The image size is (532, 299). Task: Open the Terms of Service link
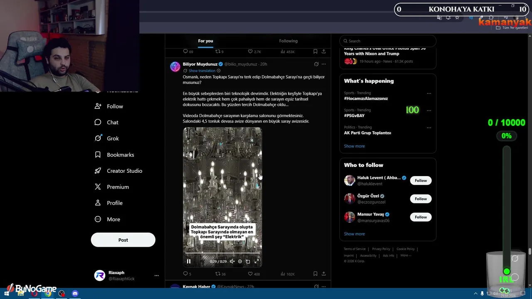(x=355, y=249)
